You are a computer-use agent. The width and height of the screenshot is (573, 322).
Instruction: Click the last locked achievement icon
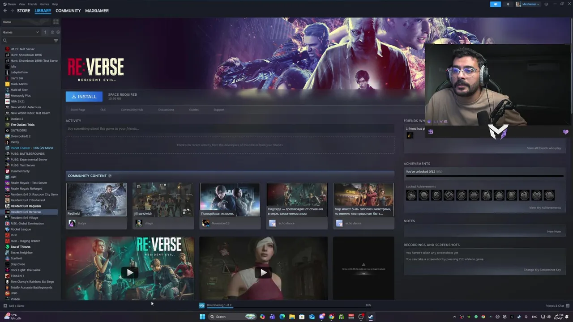pyautogui.click(x=549, y=195)
